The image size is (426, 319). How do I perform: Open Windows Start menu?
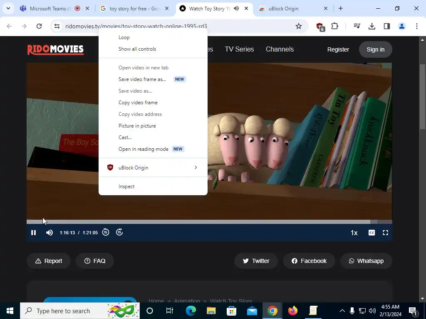10,311
